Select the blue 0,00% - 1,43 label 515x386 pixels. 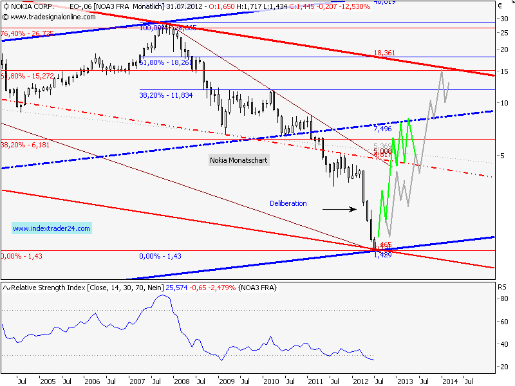tap(160, 256)
